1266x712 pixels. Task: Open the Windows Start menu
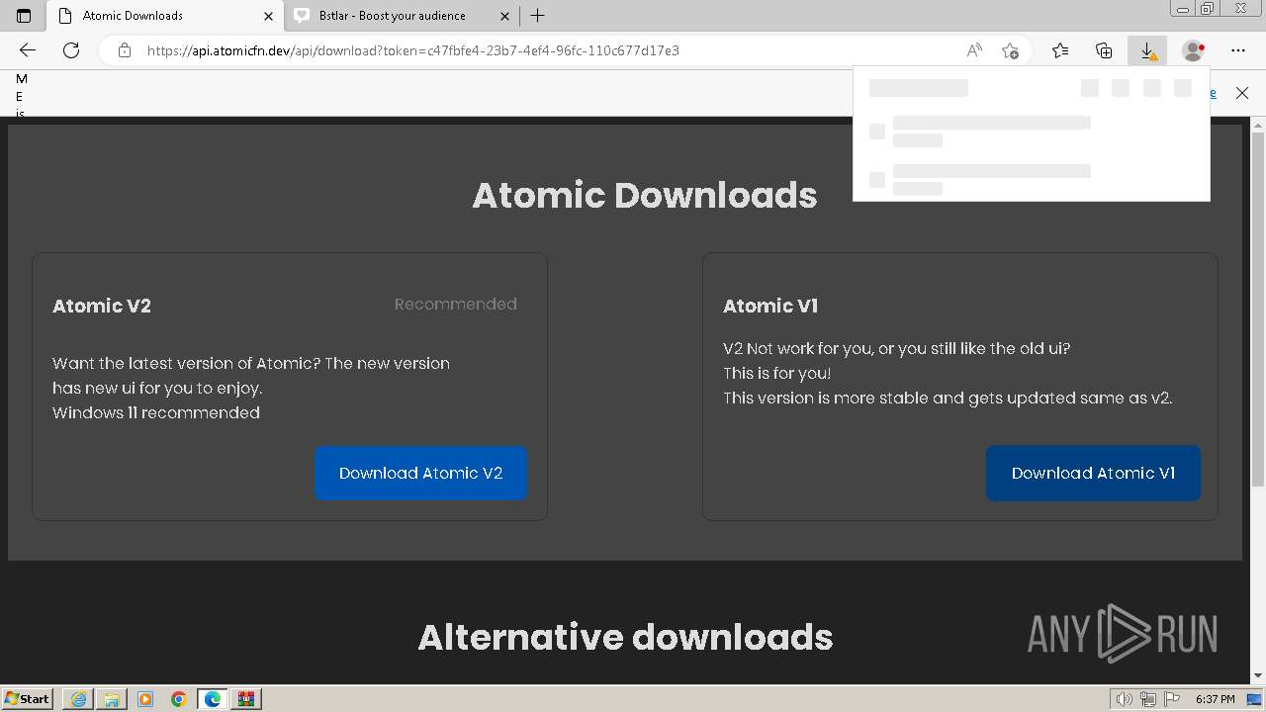coord(28,698)
